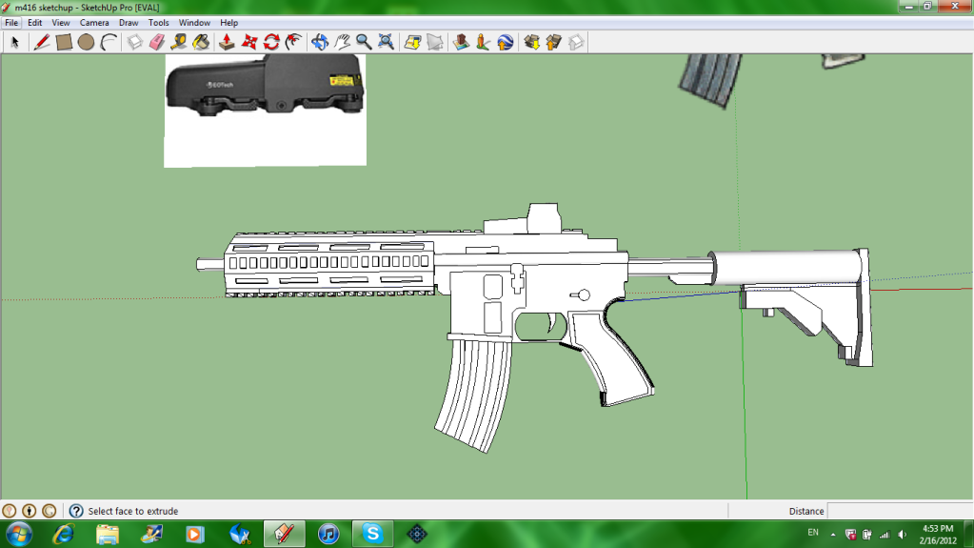Click the Distance measurements input box
Image resolution: width=974 pixels, height=548 pixels.
click(900, 511)
